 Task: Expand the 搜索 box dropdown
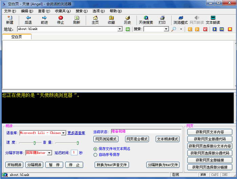pos(166,29)
